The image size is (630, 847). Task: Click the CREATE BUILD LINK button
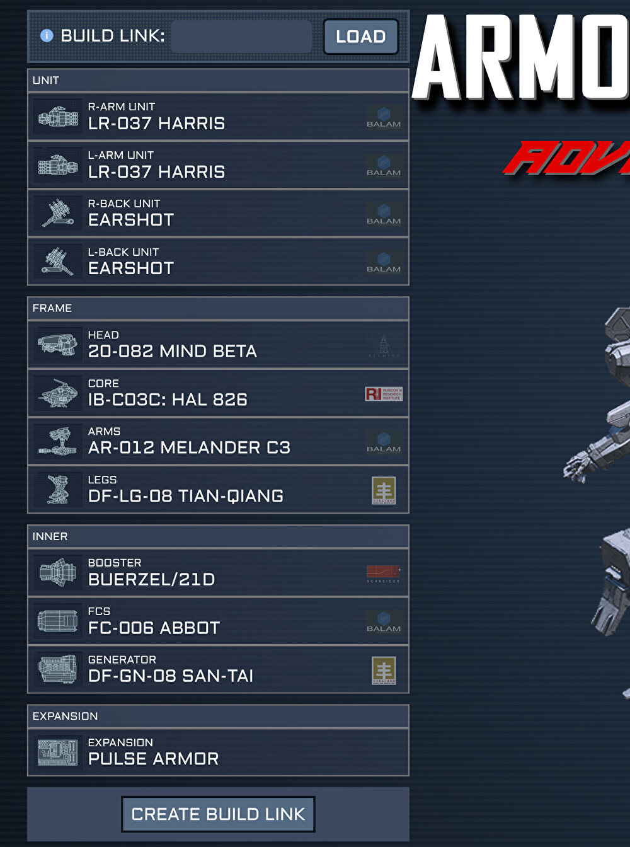(218, 814)
